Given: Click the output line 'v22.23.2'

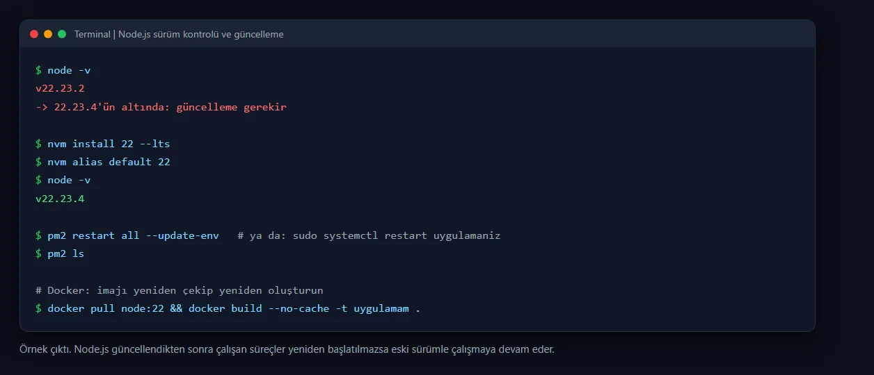Looking at the screenshot, I should pos(60,89).
